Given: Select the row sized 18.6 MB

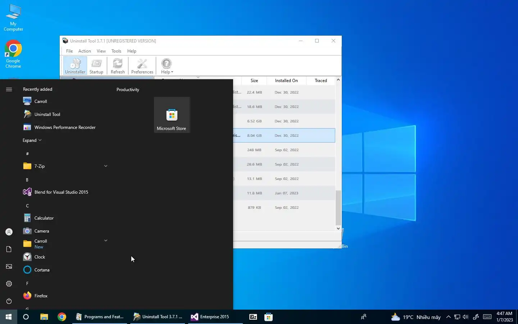Looking at the screenshot, I should (x=284, y=107).
